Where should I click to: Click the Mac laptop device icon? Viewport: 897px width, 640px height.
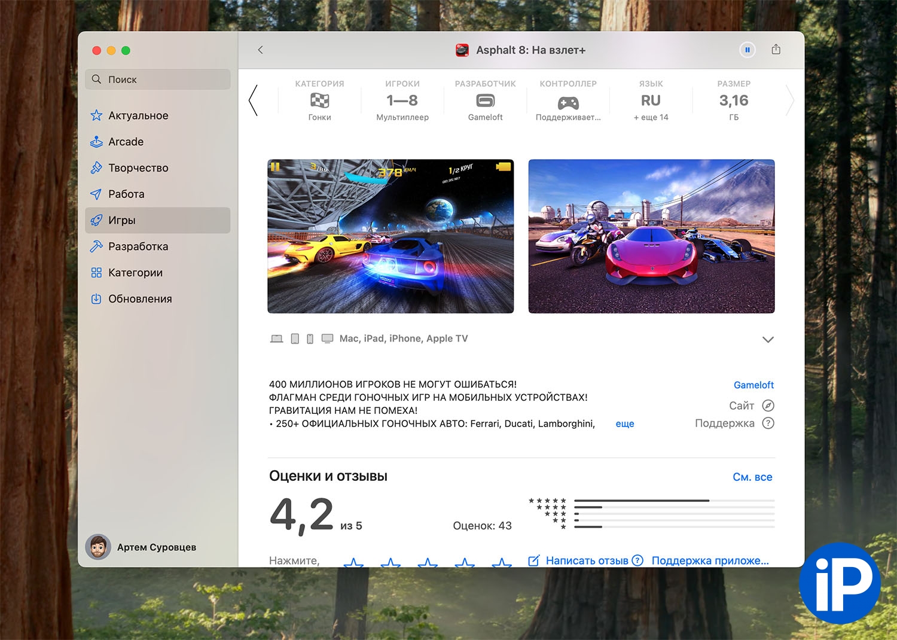pos(276,339)
